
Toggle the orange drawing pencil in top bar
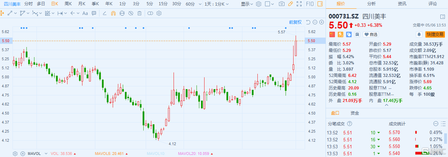click(290, 4)
